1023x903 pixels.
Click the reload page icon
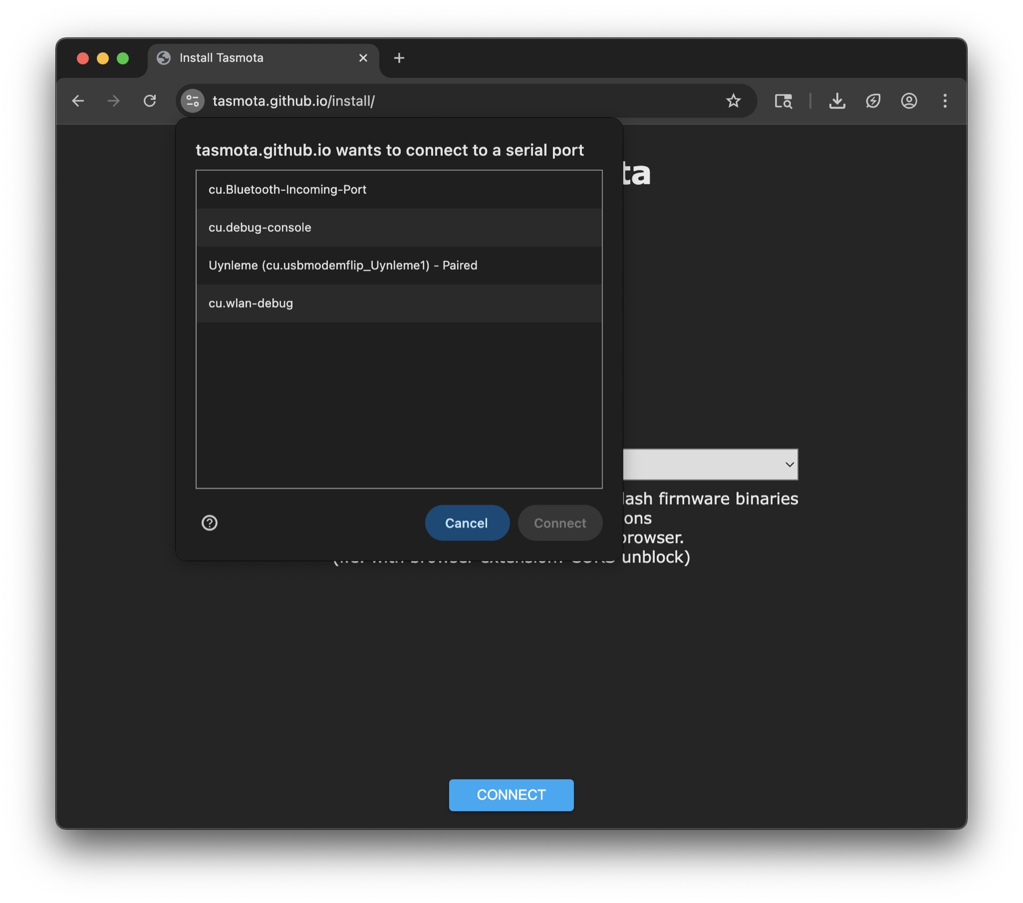[x=150, y=101]
